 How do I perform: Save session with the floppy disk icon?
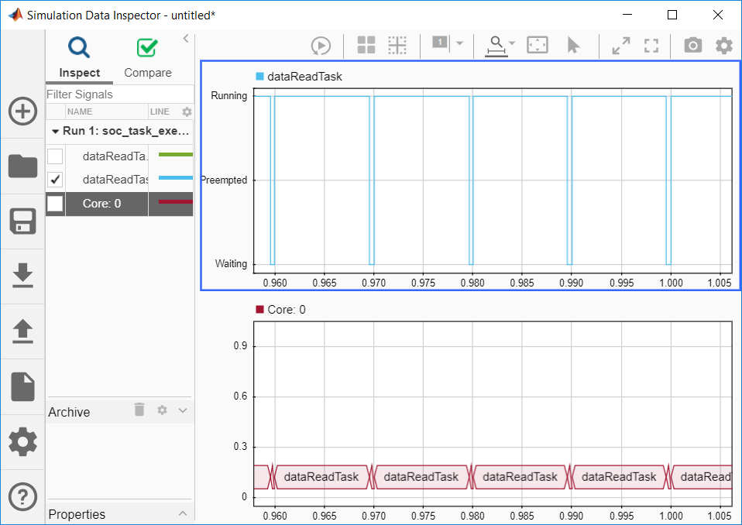coord(22,221)
